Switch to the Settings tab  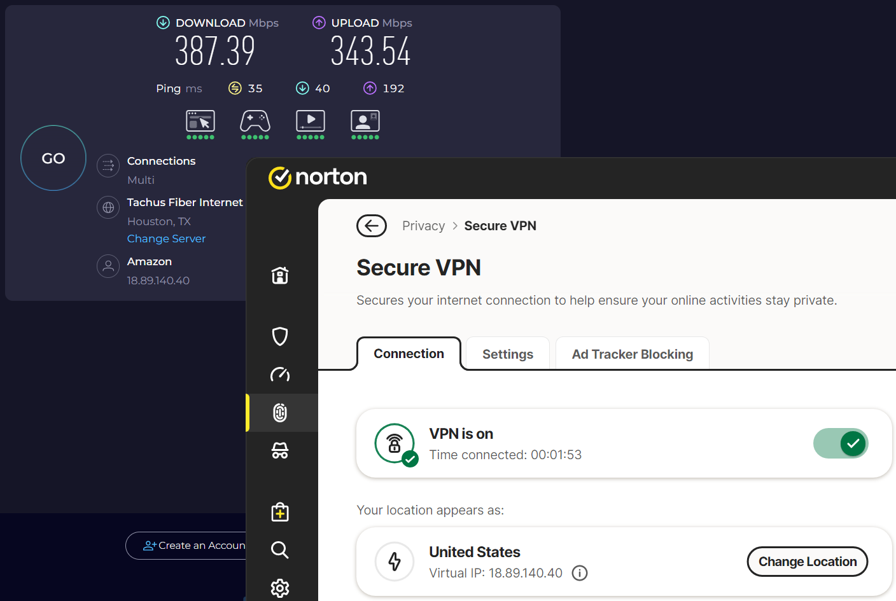pyautogui.click(x=507, y=354)
